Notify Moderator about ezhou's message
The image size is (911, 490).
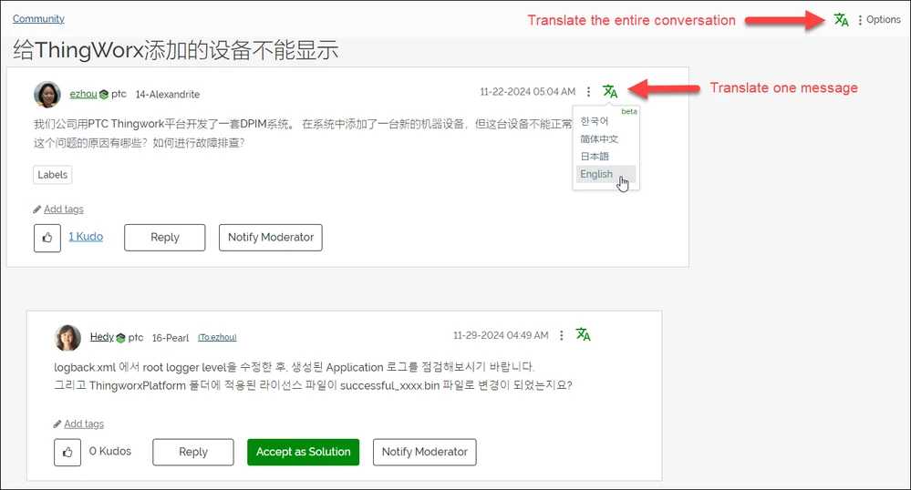click(x=270, y=238)
